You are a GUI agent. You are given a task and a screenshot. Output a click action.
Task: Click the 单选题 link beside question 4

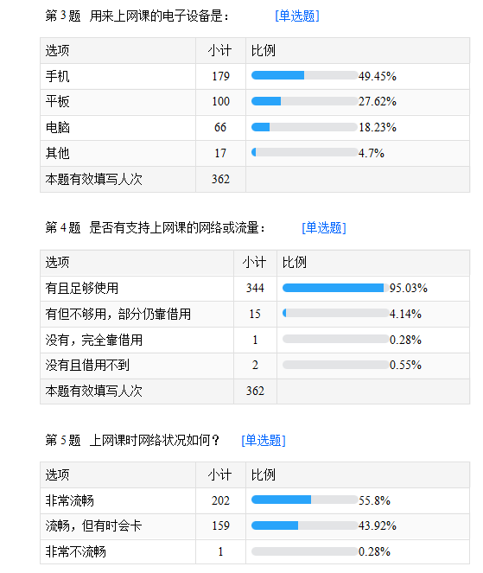(324, 227)
